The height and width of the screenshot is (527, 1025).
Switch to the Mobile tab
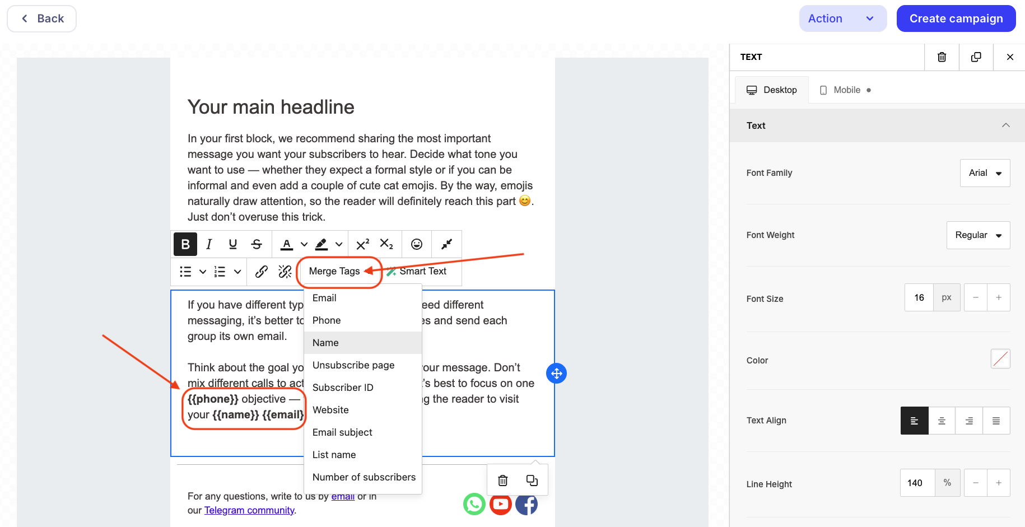pos(846,90)
